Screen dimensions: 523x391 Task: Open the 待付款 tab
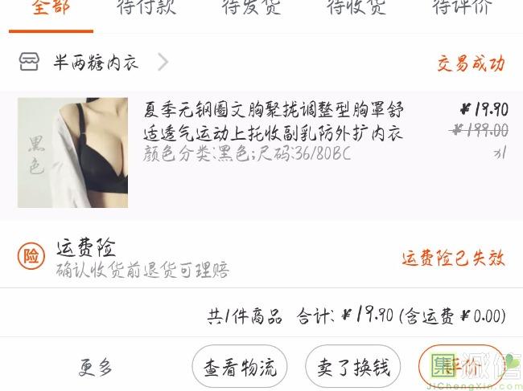pos(146,6)
